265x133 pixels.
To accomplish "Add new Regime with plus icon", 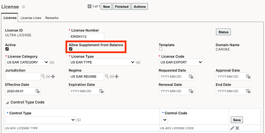I will point(116,77).
